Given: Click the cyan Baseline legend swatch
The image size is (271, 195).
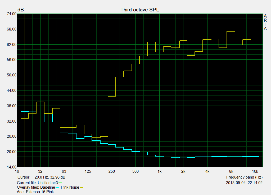Looking at the screenshot, I should coord(57,187).
